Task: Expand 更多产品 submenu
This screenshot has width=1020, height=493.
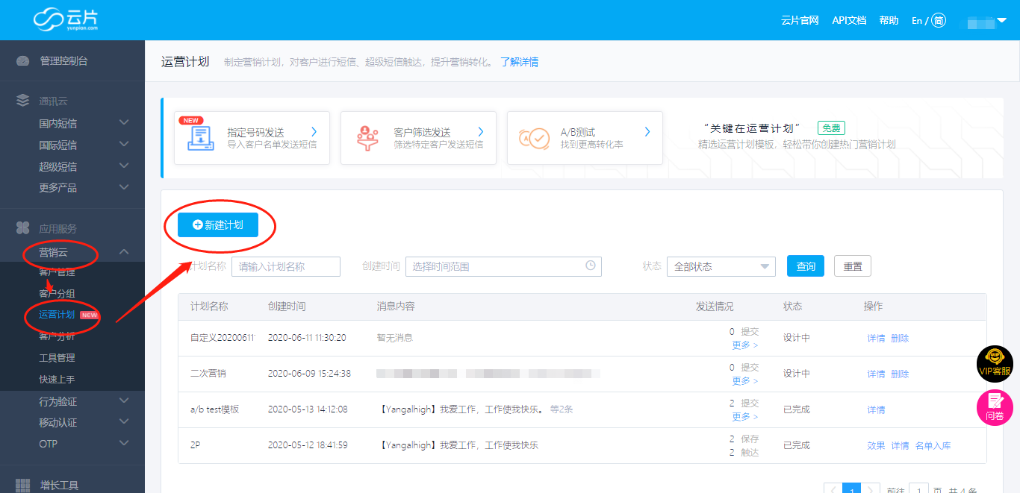Action: point(124,186)
